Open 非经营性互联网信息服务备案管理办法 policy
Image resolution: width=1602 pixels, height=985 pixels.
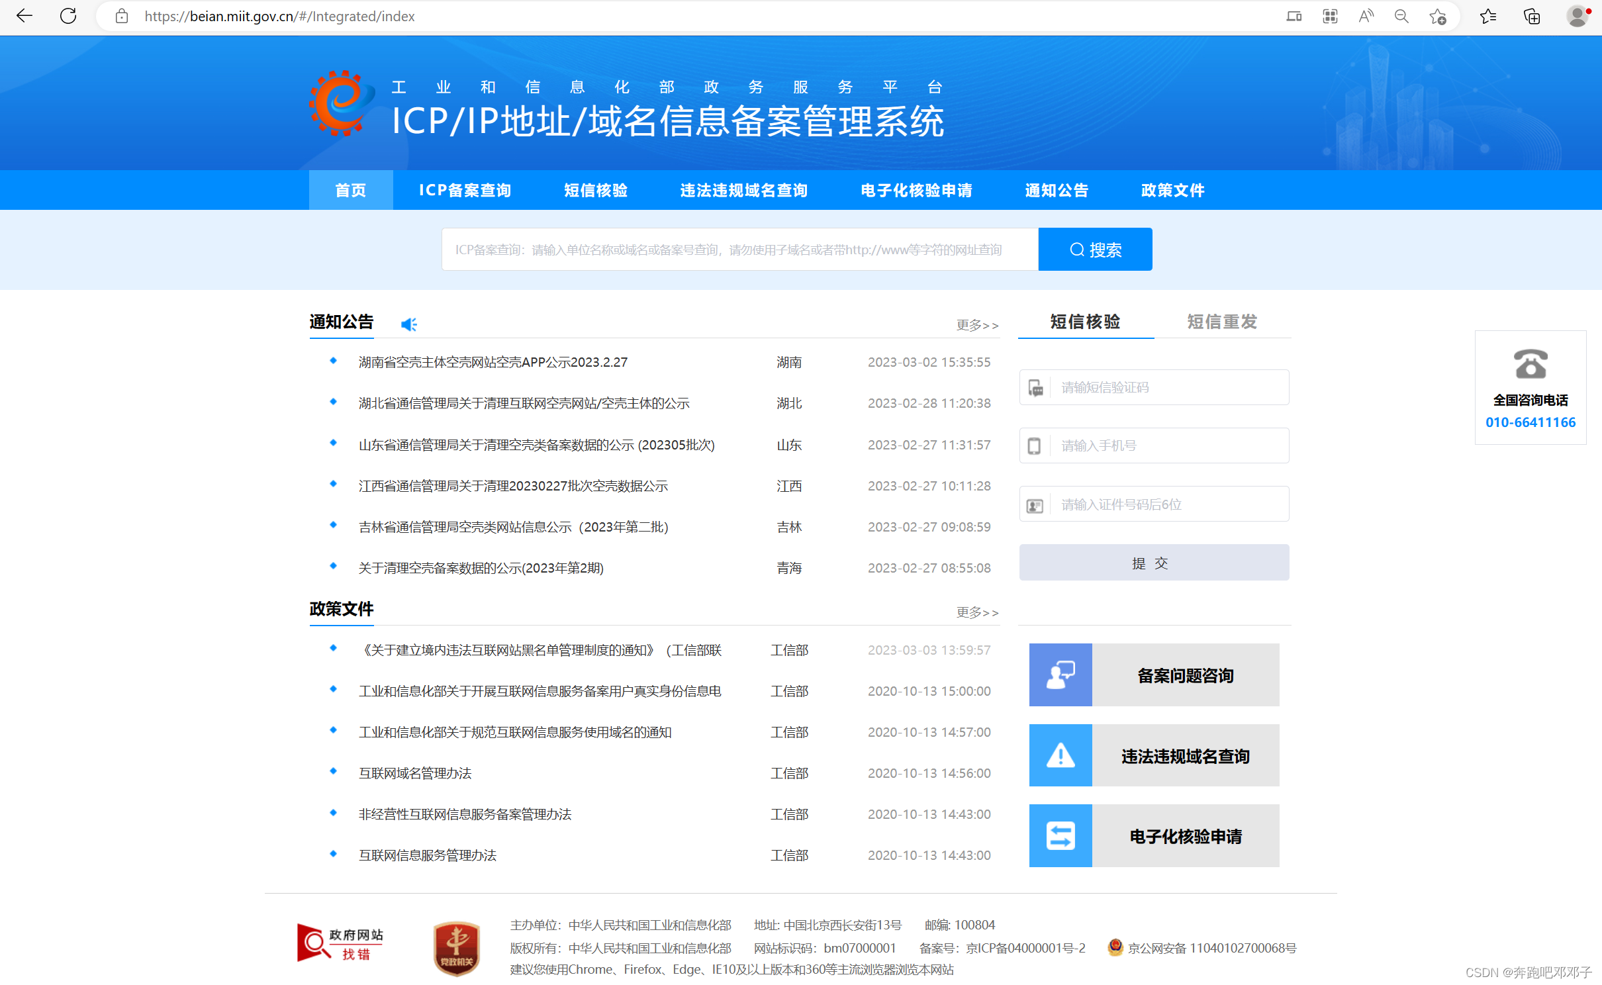[x=465, y=814]
